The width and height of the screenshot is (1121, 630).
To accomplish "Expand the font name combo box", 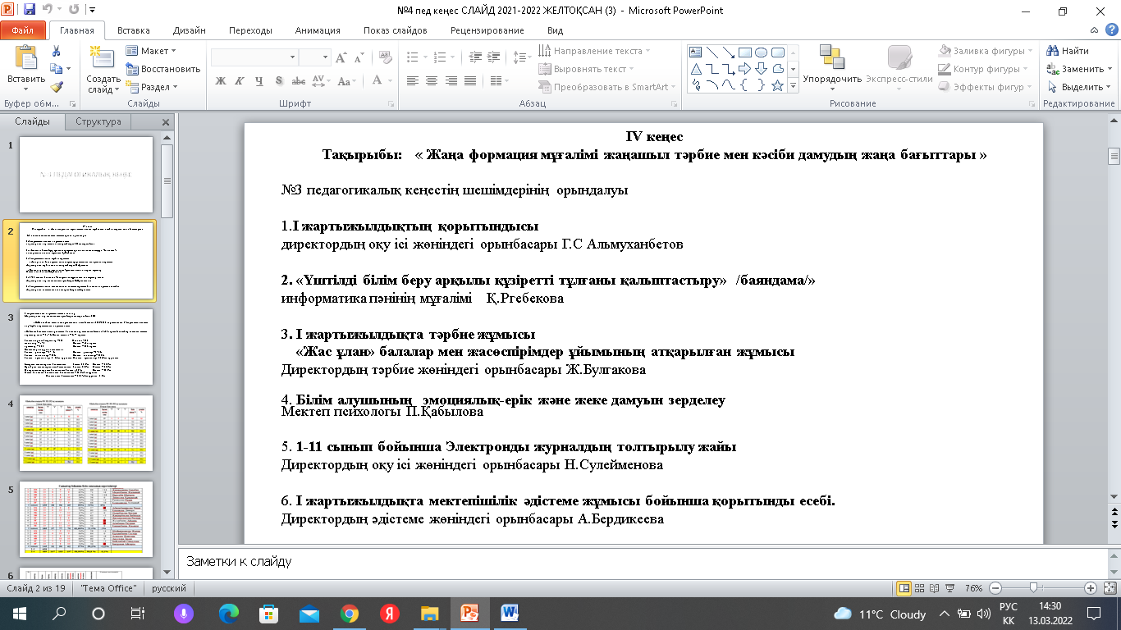I will (292, 57).
